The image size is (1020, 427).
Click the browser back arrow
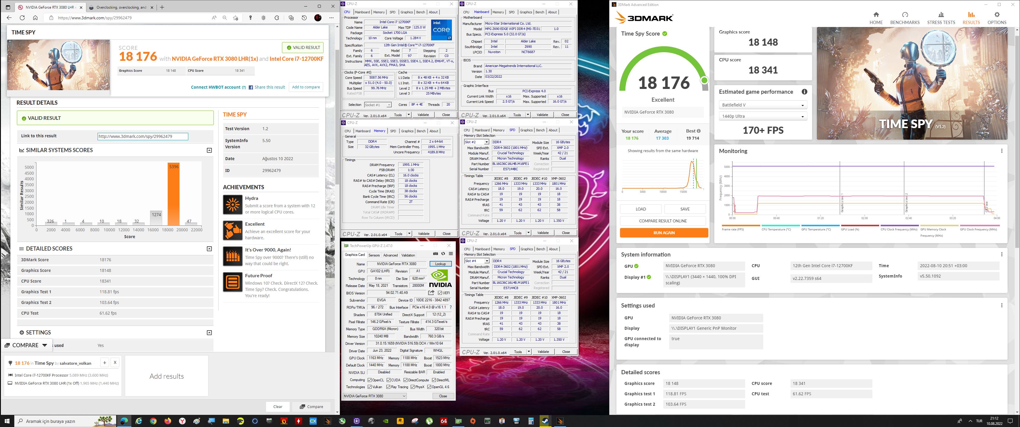9,18
